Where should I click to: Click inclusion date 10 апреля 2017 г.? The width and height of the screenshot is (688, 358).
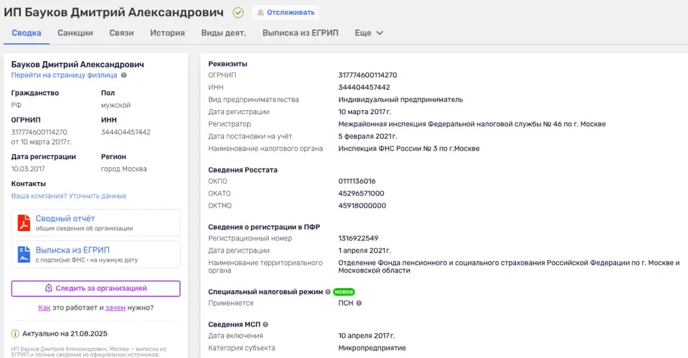point(366,336)
